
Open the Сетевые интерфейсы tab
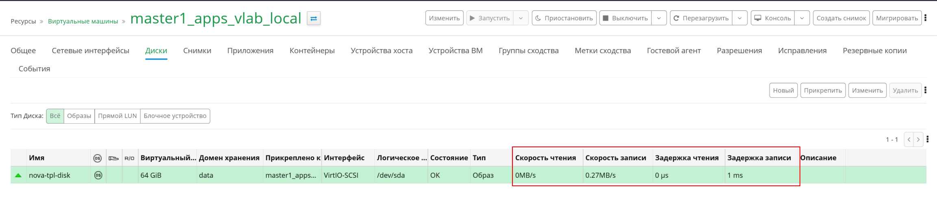click(90, 51)
